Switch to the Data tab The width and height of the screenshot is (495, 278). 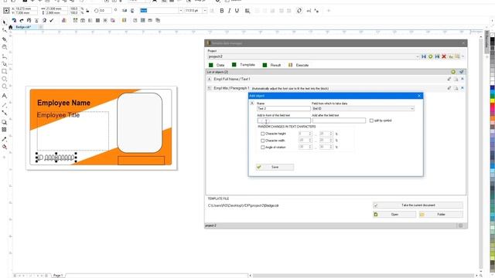click(x=217, y=65)
